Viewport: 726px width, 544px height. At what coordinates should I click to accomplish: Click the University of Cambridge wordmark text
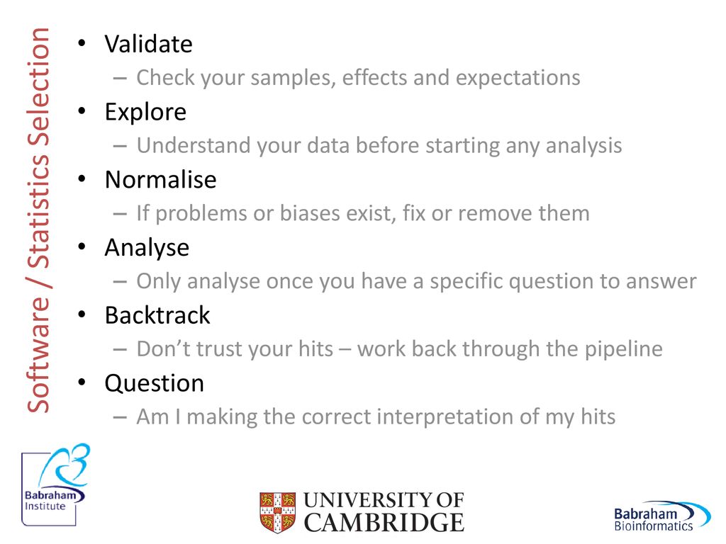[384, 511]
